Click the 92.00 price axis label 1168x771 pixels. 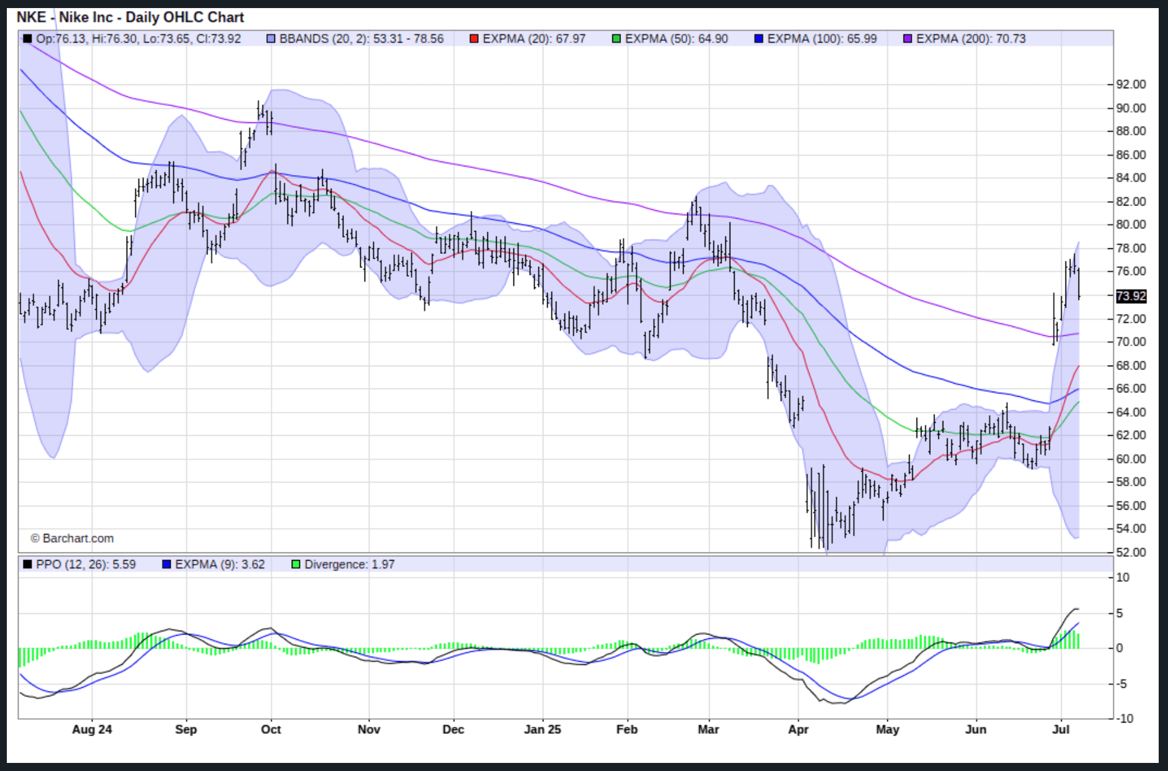(1131, 84)
